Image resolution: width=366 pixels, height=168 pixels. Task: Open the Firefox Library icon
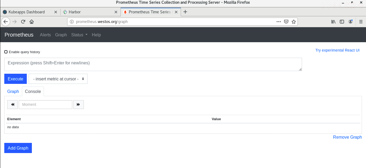(333, 22)
